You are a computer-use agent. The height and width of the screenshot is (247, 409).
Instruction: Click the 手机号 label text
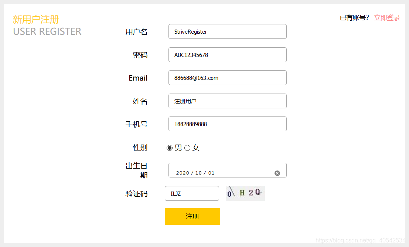click(136, 124)
